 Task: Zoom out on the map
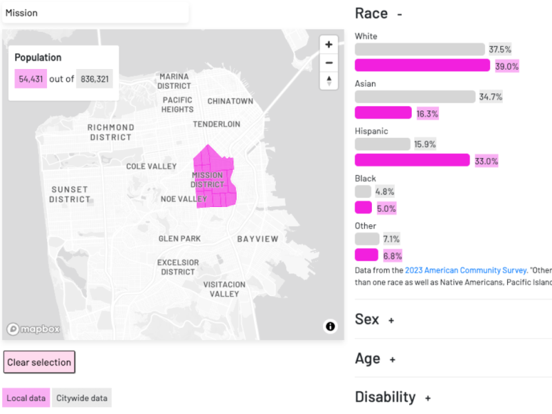tap(328, 63)
